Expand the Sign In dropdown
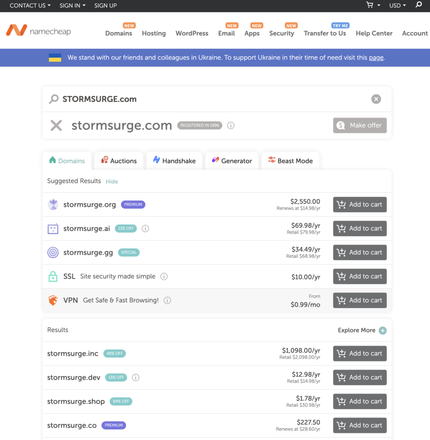 pyautogui.click(x=72, y=5)
